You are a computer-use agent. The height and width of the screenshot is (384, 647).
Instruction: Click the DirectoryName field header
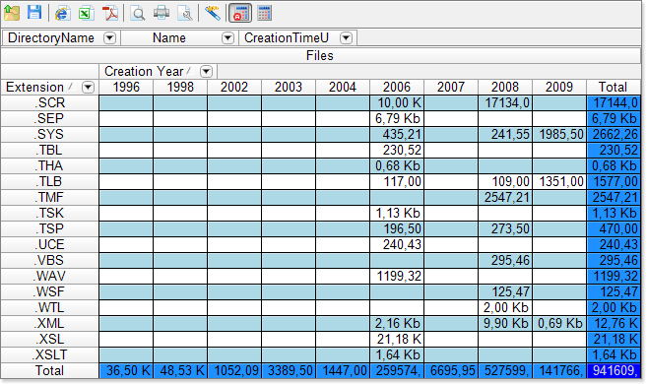point(61,38)
